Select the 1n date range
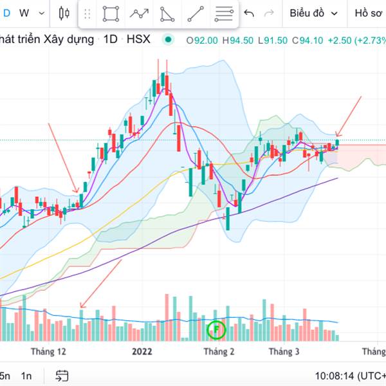This screenshot has width=386, height=386. [x=26, y=376]
